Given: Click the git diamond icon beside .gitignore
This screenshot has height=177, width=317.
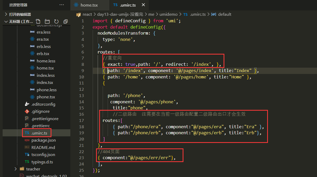Looking at the screenshot, I should pos(27,111).
